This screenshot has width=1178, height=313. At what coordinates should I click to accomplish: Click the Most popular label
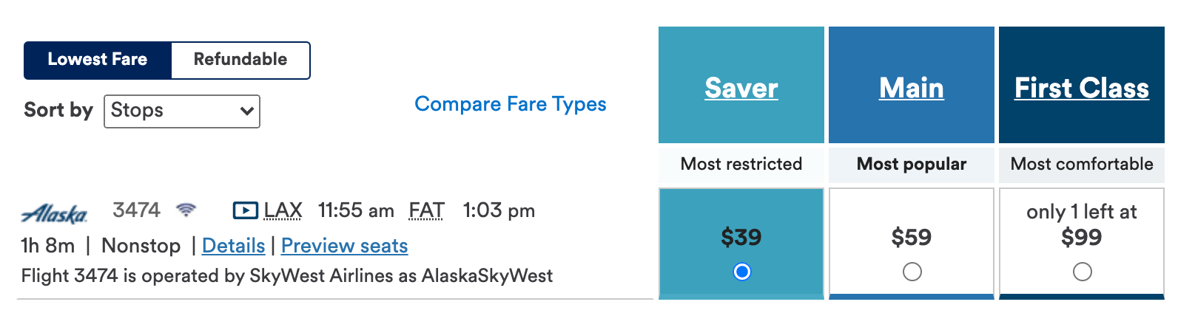tap(911, 164)
